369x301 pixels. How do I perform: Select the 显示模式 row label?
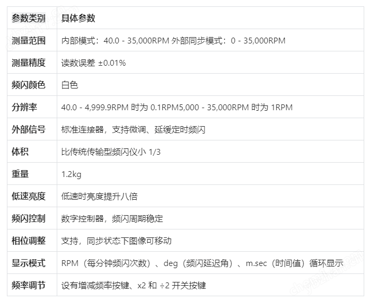[x=28, y=263]
